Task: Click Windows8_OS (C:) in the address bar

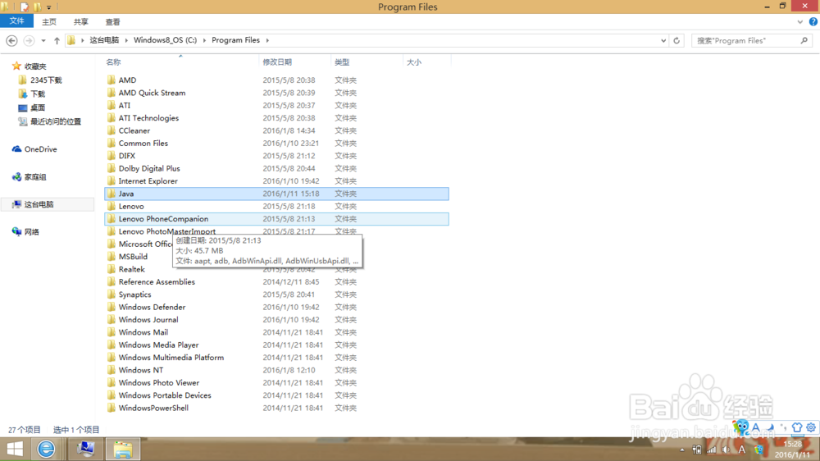Action: 166,40
